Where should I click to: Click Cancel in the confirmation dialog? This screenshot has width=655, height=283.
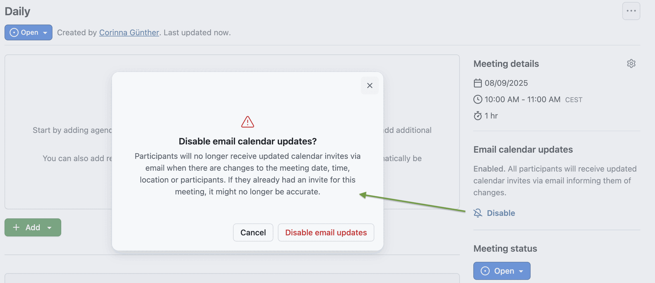pyautogui.click(x=253, y=232)
